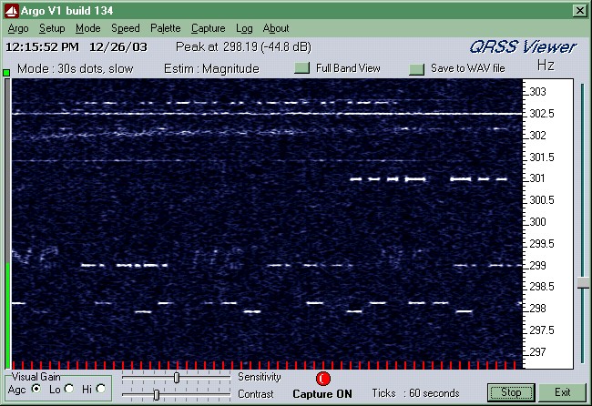Click the Sensitivity slider handle
This screenshot has width=592, height=406.
pyautogui.click(x=177, y=377)
